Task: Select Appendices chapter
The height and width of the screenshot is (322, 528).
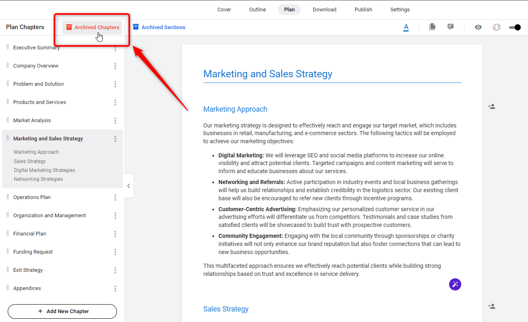Action: 27,288
